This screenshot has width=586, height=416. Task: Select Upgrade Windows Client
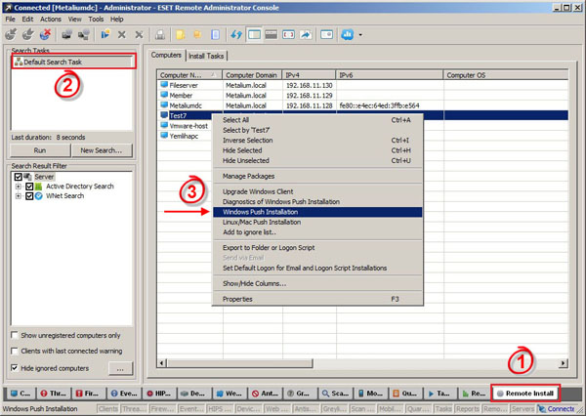click(317, 191)
